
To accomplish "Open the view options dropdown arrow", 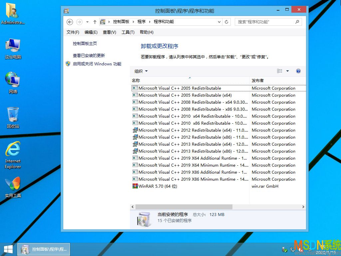I will 287,71.
